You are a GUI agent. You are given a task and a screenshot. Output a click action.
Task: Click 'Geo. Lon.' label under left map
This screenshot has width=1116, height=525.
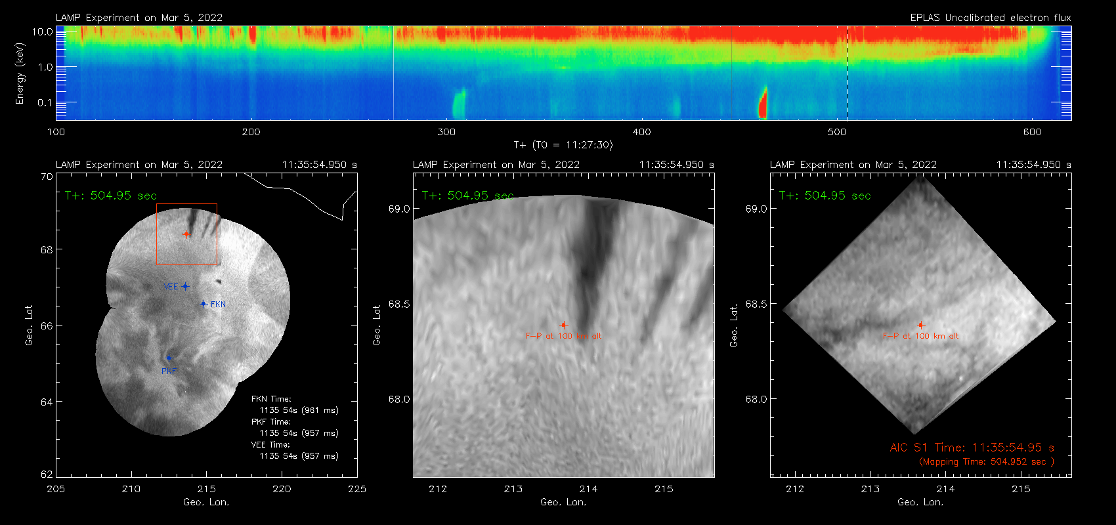click(x=206, y=502)
